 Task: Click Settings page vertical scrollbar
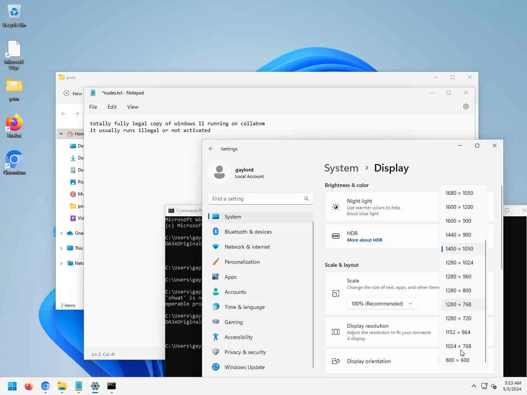tap(502, 228)
